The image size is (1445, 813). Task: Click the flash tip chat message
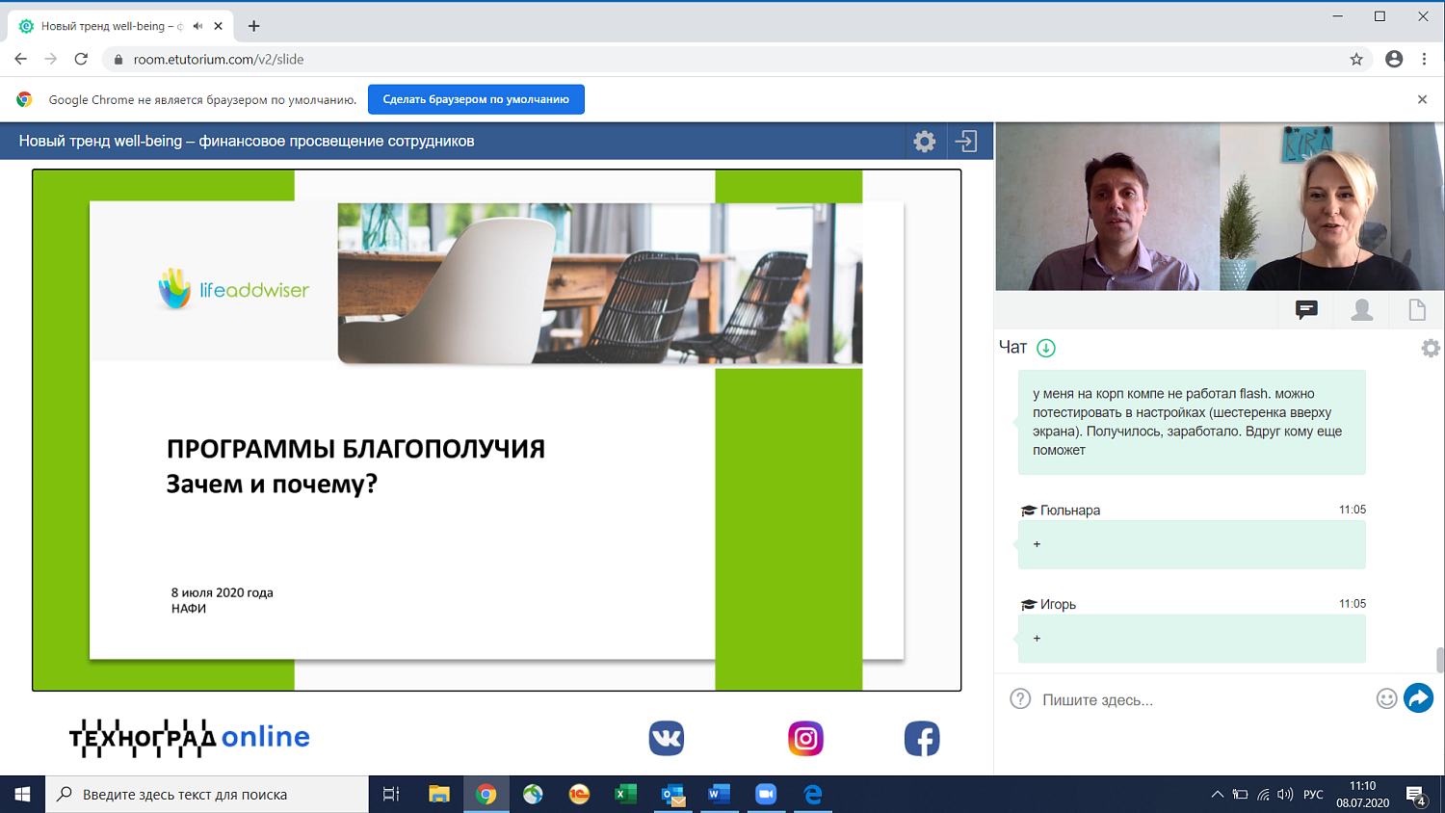click(x=1192, y=422)
